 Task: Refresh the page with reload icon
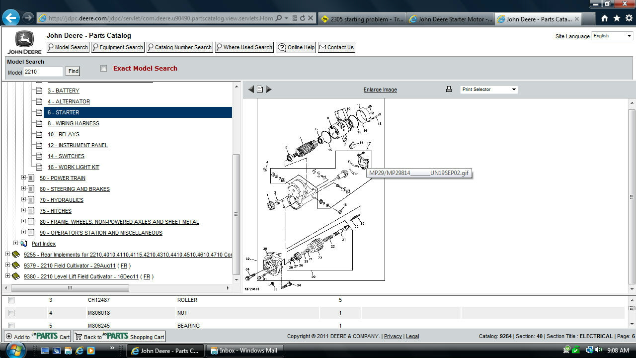[x=302, y=18]
